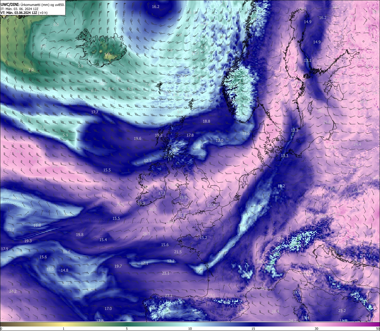Click the 15.2 value over Brittany
380x331 pixels.
tap(203, 237)
